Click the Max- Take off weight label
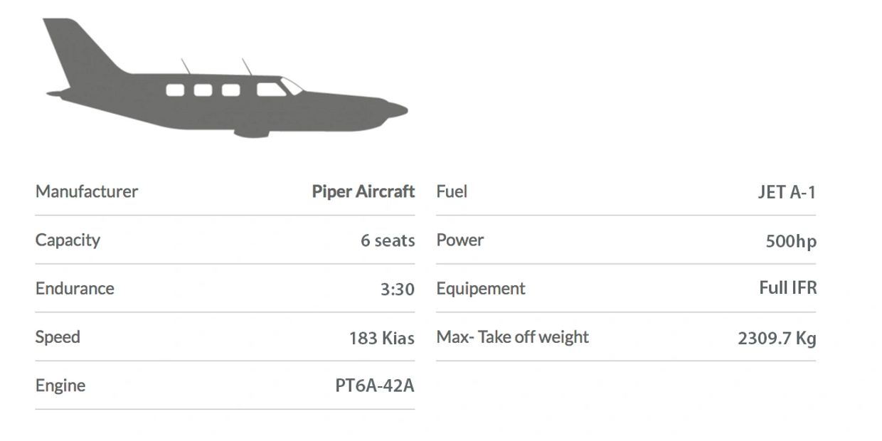Screen dimensions: 882x441 click(x=512, y=336)
